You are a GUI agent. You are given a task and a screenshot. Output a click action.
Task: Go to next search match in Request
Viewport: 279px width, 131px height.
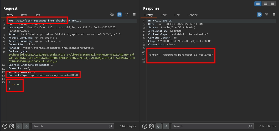[x=26, y=126]
